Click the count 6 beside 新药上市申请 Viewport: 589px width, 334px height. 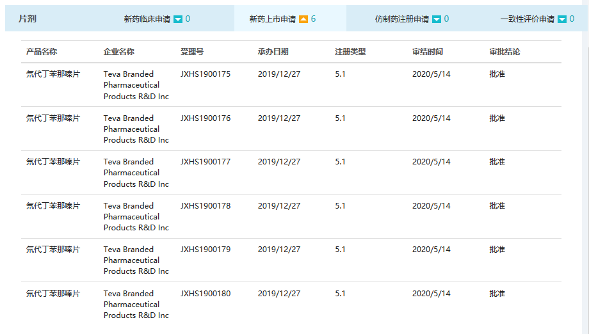(314, 19)
